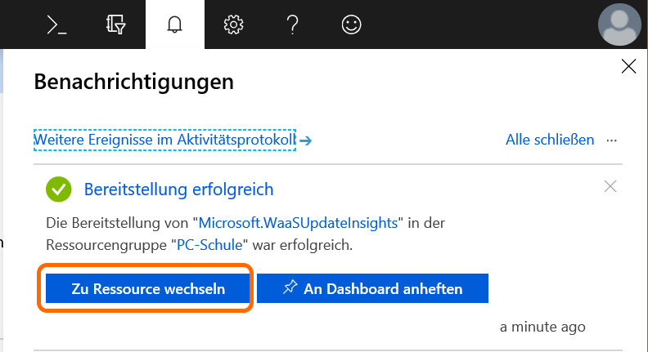Click An Dashboard anheften button
Screen dimensions: 648x352
(372, 288)
